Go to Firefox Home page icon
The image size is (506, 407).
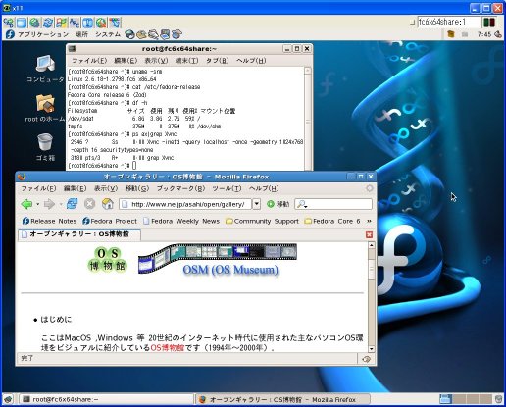[107, 204]
